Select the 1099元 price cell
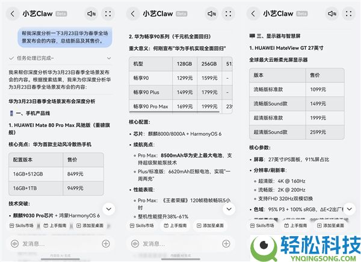This screenshot has width=361, height=262. coord(325,90)
